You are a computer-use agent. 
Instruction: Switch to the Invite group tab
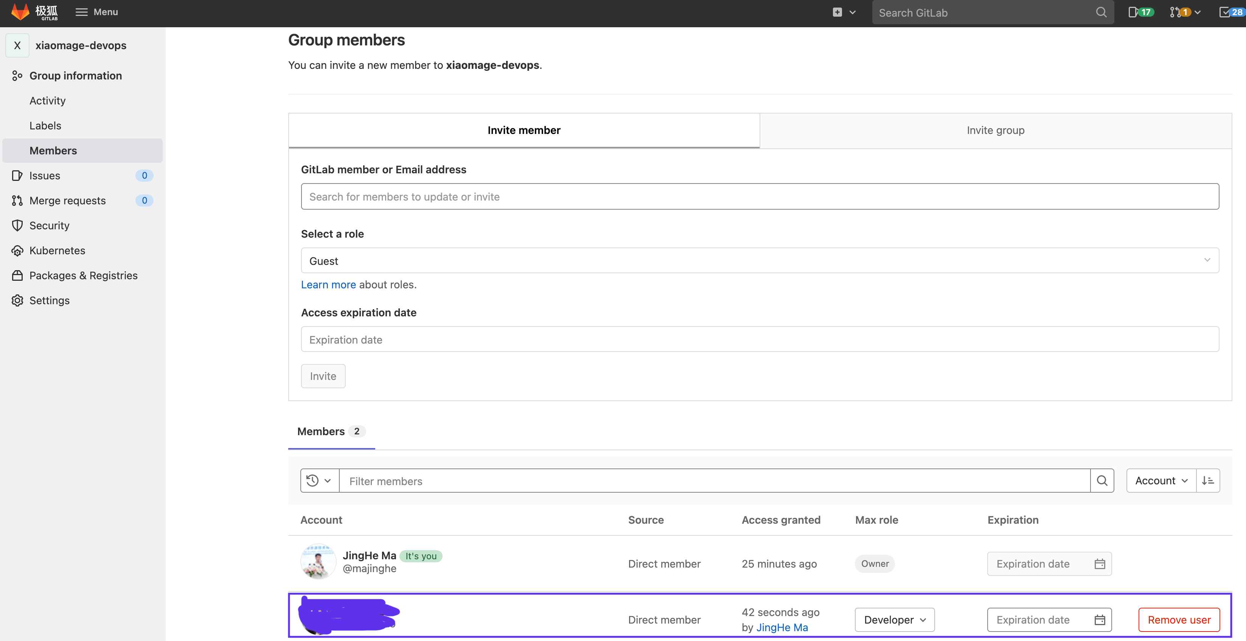click(x=995, y=131)
